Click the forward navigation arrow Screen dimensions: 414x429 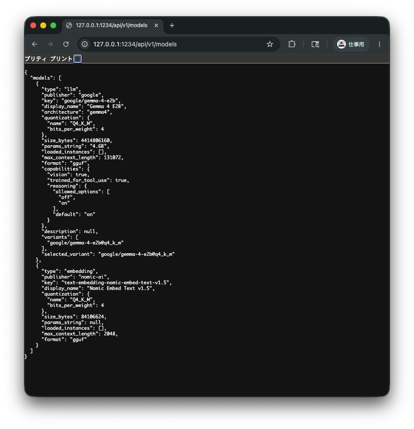click(50, 44)
